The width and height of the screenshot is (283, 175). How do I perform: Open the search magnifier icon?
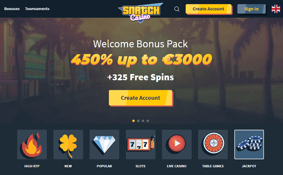click(177, 9)
